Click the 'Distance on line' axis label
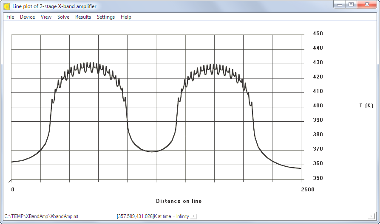This screenshot has height=224, width=380. (179, 201)
